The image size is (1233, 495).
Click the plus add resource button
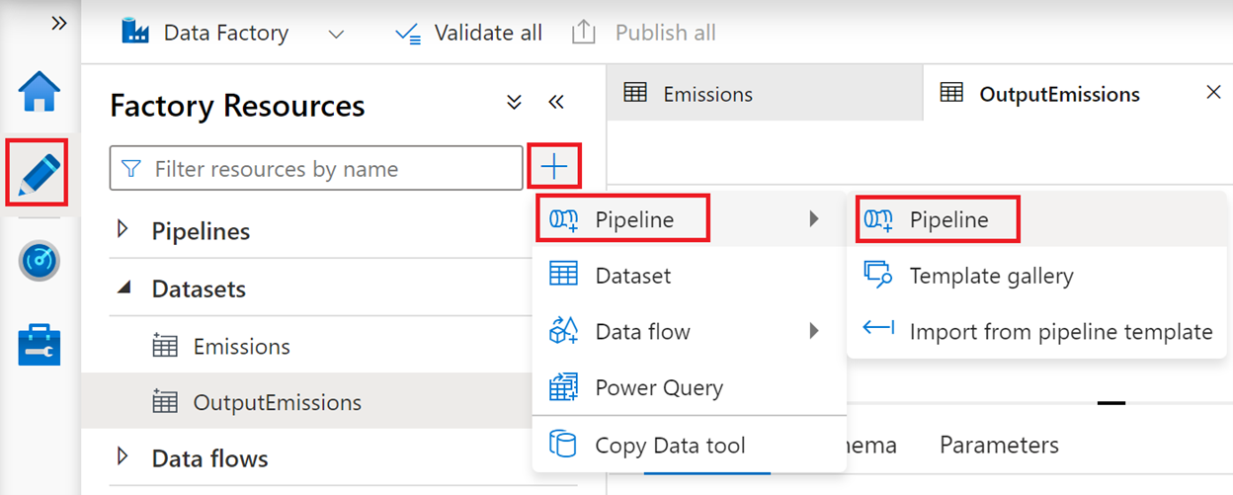pyautogui.click(x=554, y=167)
